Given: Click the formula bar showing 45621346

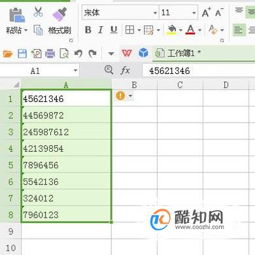Looking at the screenshot, I should [198, 71].
